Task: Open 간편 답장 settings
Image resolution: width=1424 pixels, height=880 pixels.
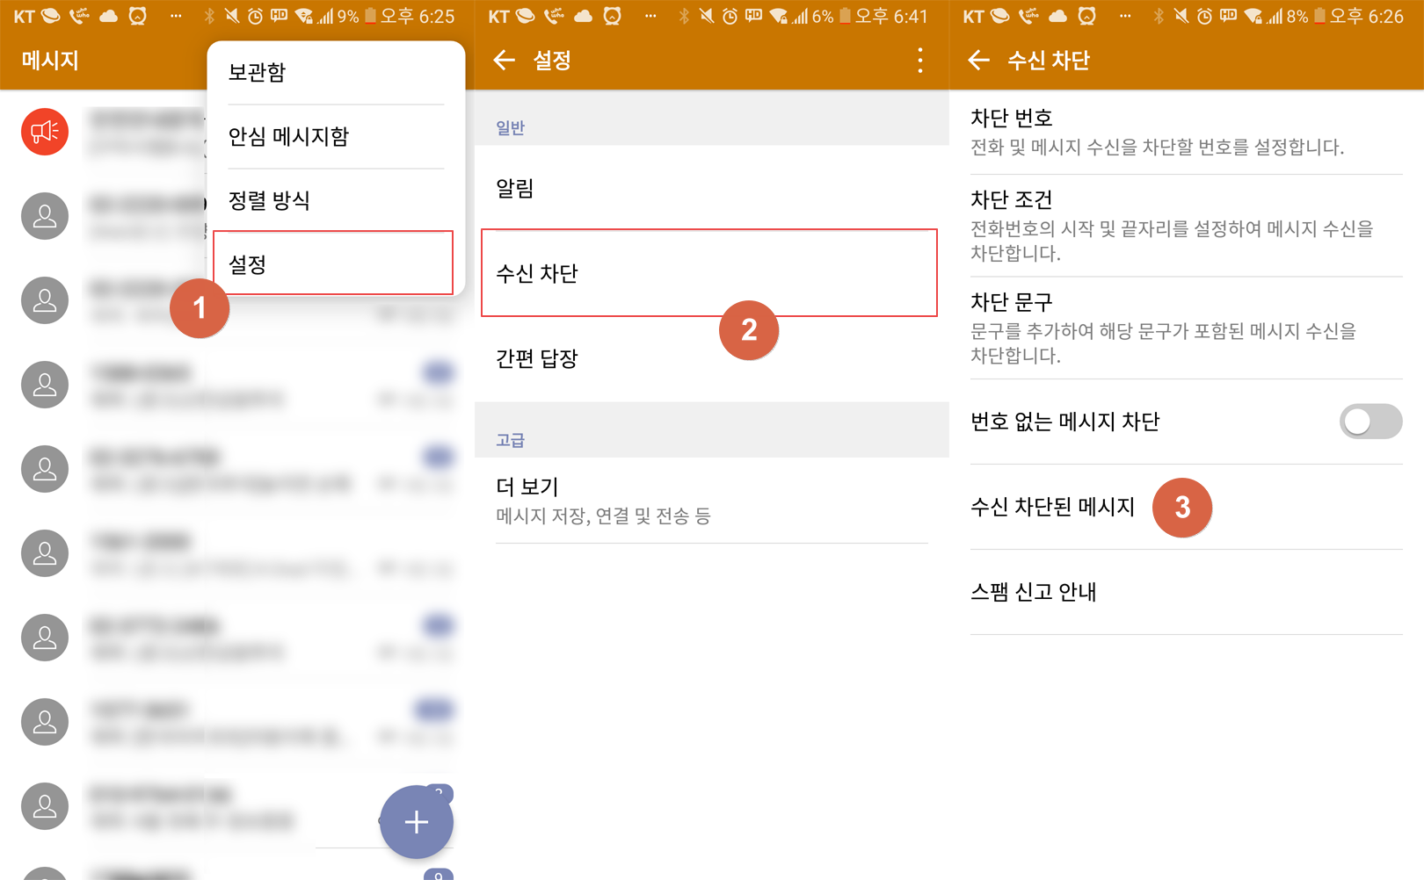Action: click(712, 358)
